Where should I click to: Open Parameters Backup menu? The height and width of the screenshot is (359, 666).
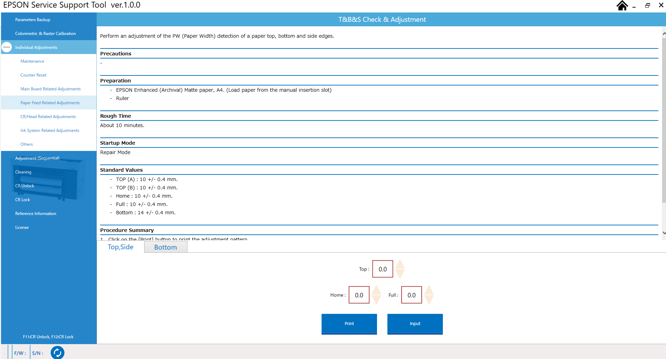(x=49, y=20)
